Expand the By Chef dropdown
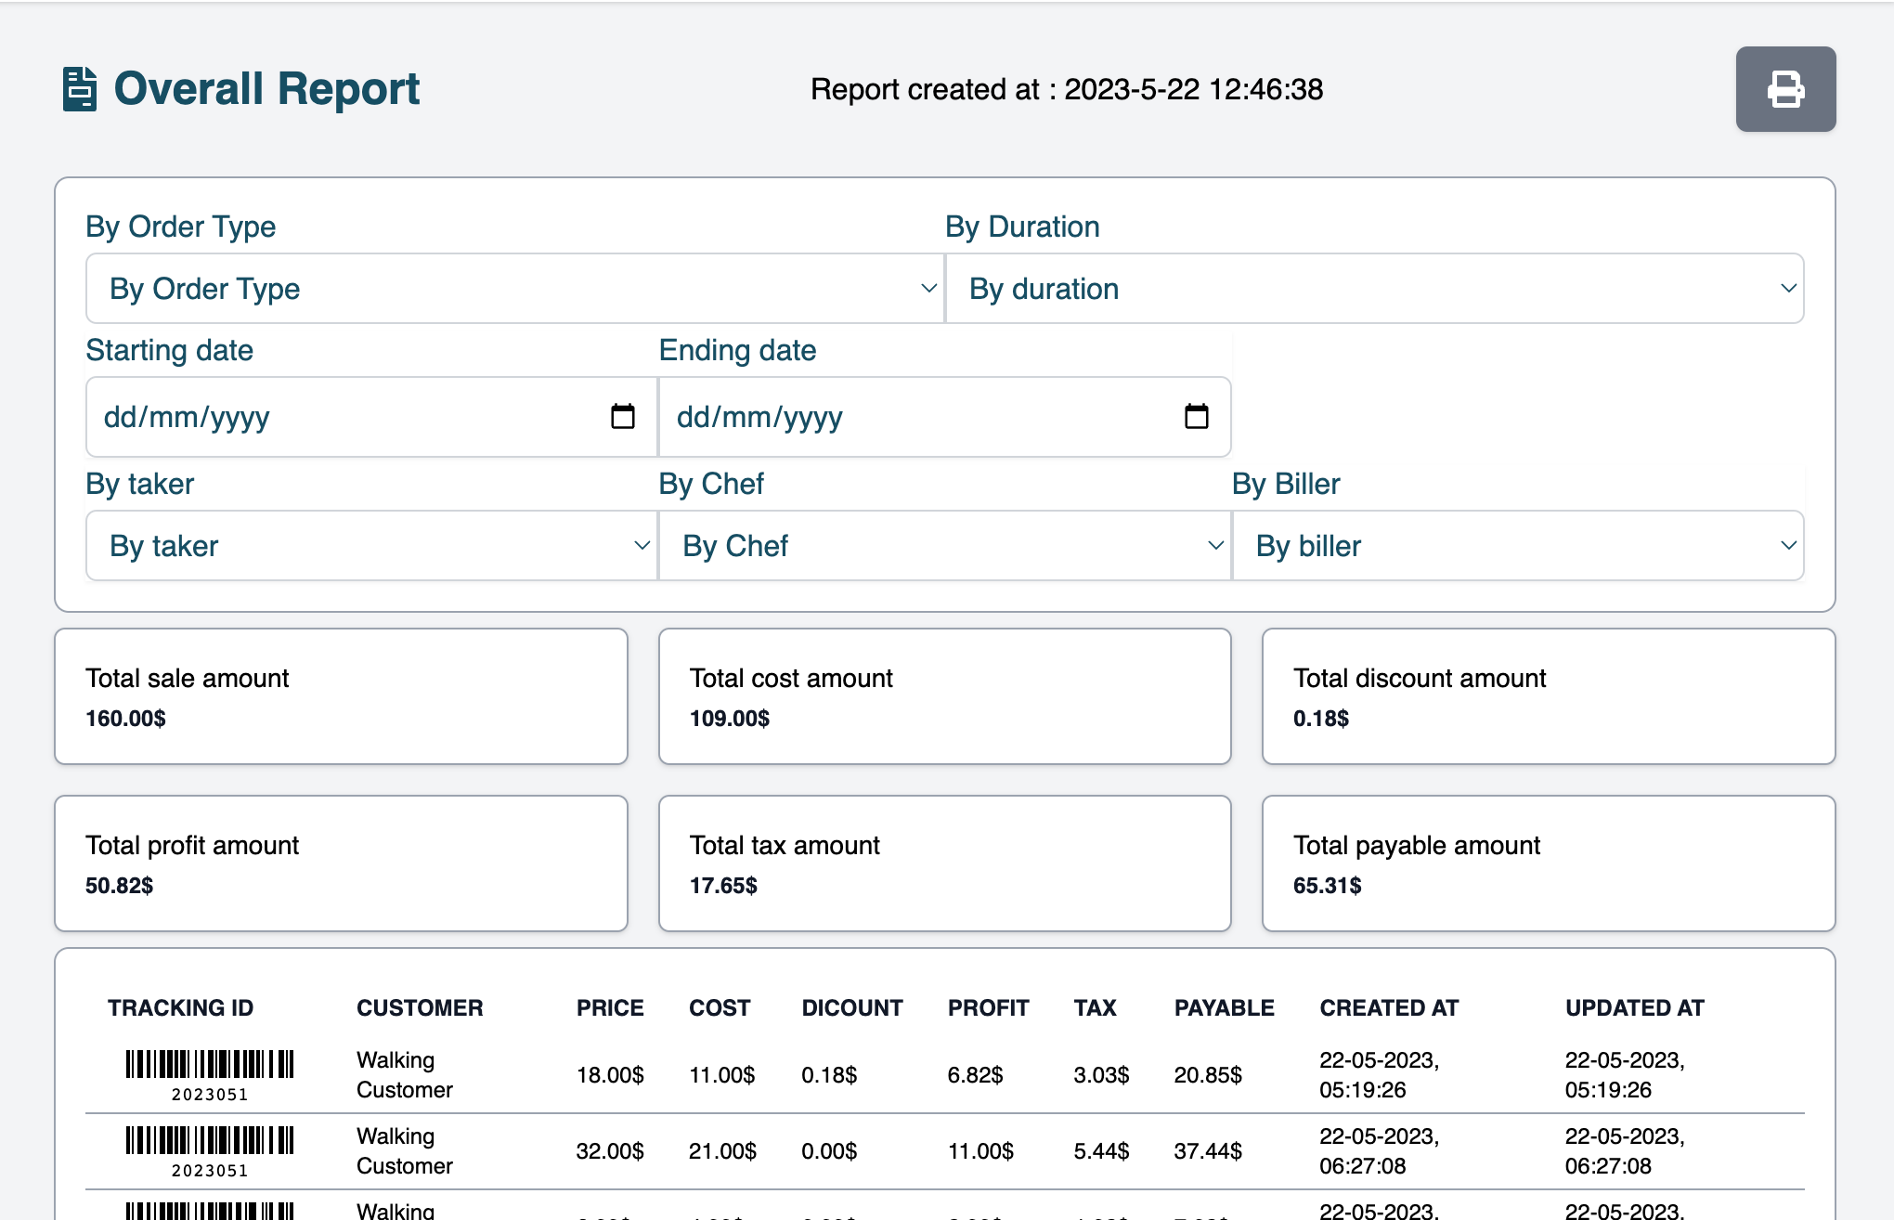Viewport: 1894px width, 1220px height. click(x=944, y=546)
